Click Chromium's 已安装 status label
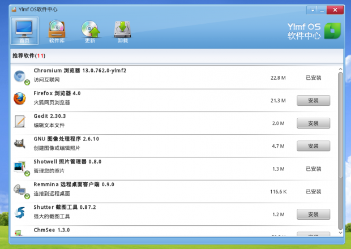Viewport: 351px width, 249px height. [314, 78]
